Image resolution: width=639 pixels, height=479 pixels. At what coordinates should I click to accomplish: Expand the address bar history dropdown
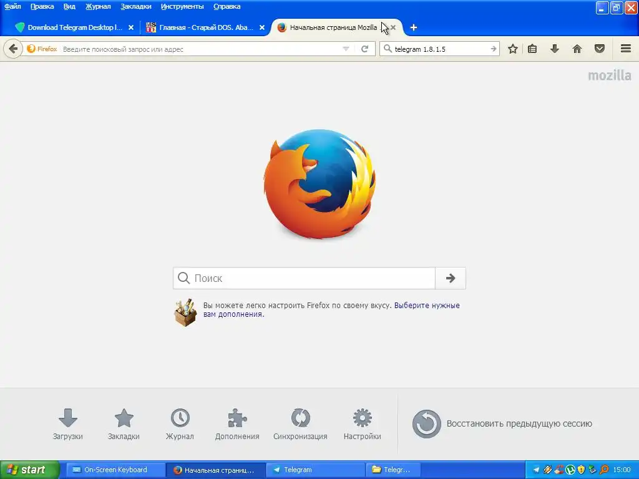click(346, 49)
